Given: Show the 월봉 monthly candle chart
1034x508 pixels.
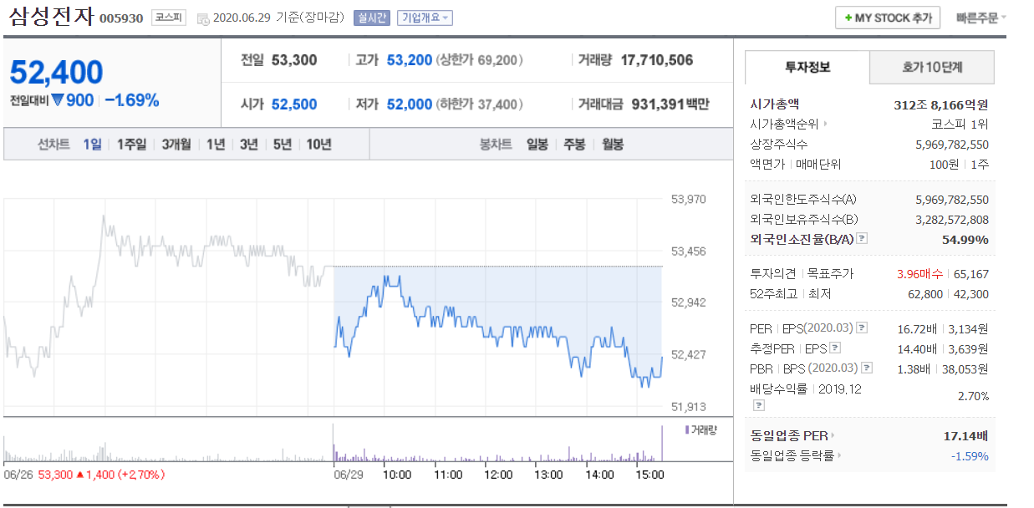Looking at the screenshot, I should coord(613,145).
